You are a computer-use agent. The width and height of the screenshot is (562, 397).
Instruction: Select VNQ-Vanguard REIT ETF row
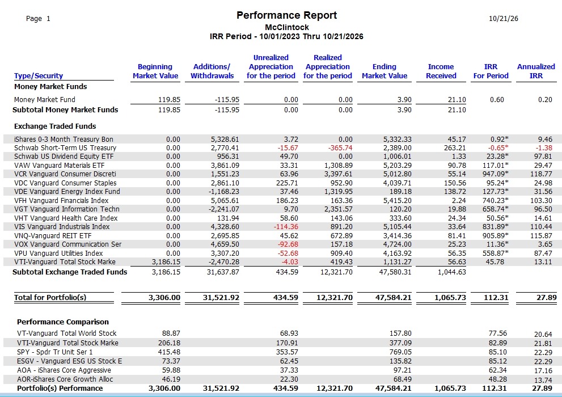pyautogui.click(x=281, y=235)
